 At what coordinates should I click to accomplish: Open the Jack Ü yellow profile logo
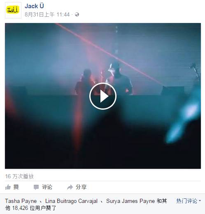tap(13, 10)
